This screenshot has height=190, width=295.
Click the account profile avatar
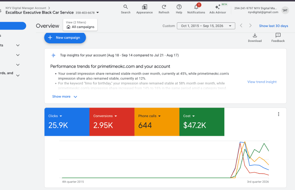click(285, 10)
